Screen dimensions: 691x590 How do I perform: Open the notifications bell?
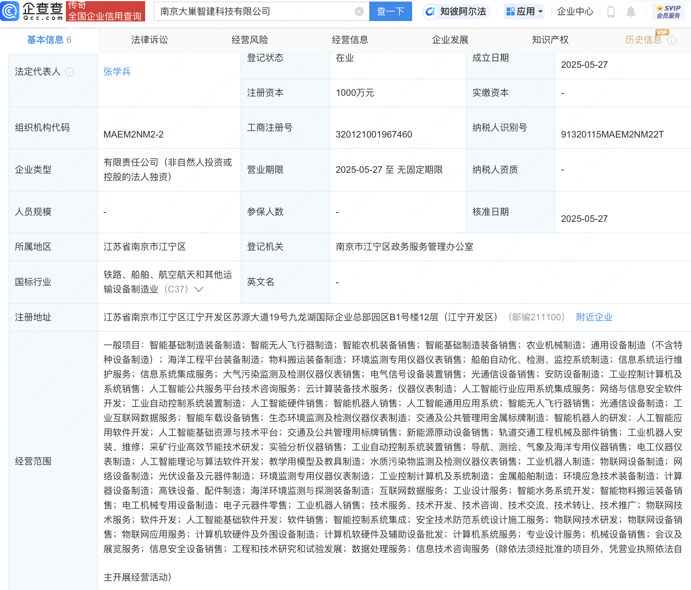630,12
